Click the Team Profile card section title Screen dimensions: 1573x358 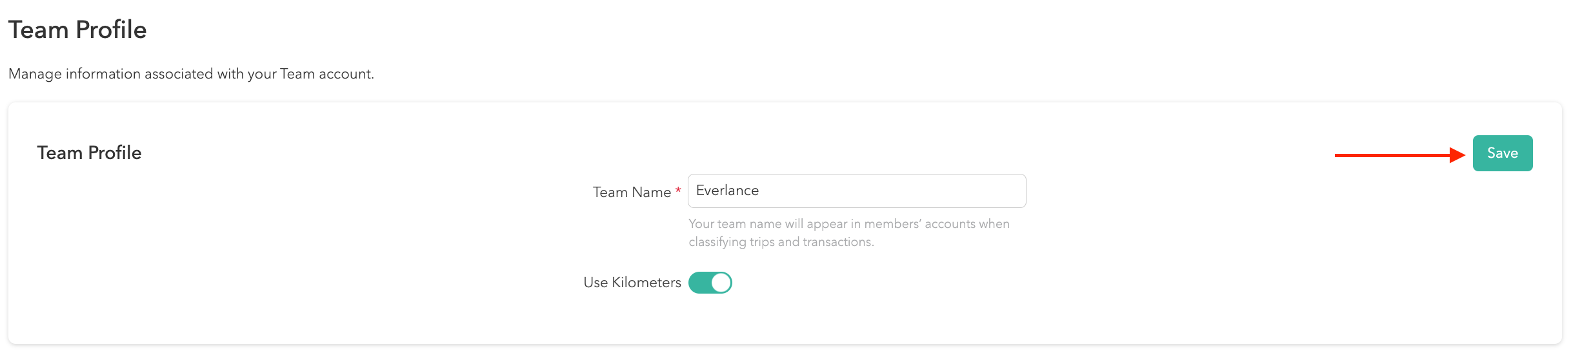click(89, 153)
